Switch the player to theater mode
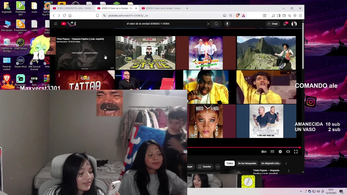 click(288, 152)
